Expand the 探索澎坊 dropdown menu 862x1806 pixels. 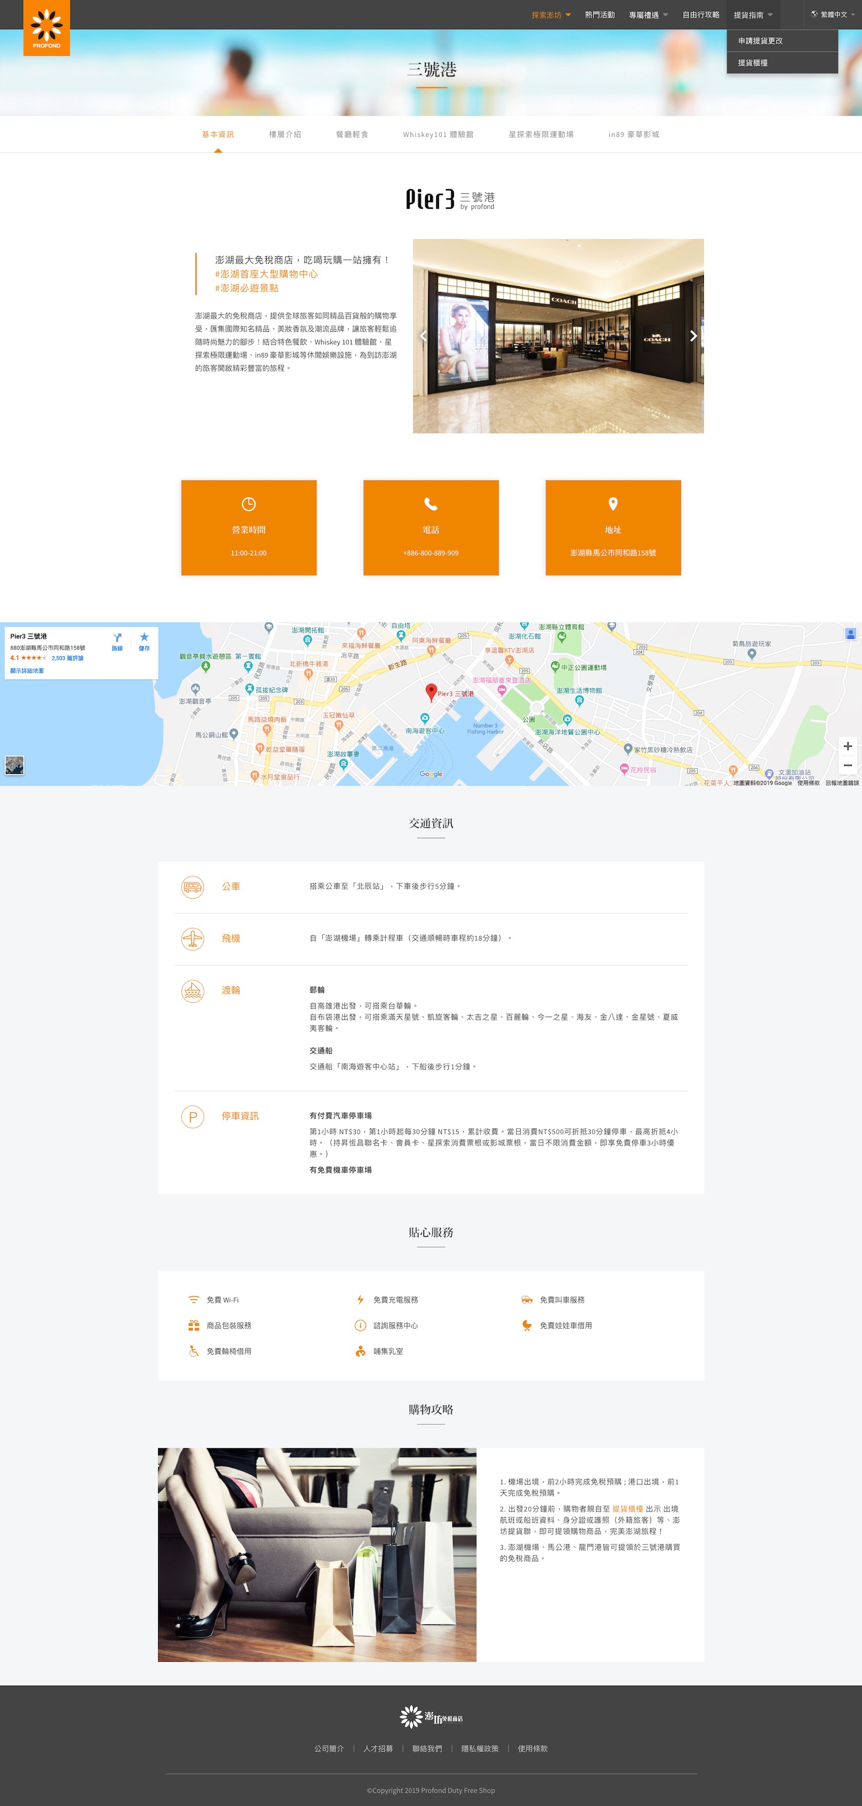[551, 15]
